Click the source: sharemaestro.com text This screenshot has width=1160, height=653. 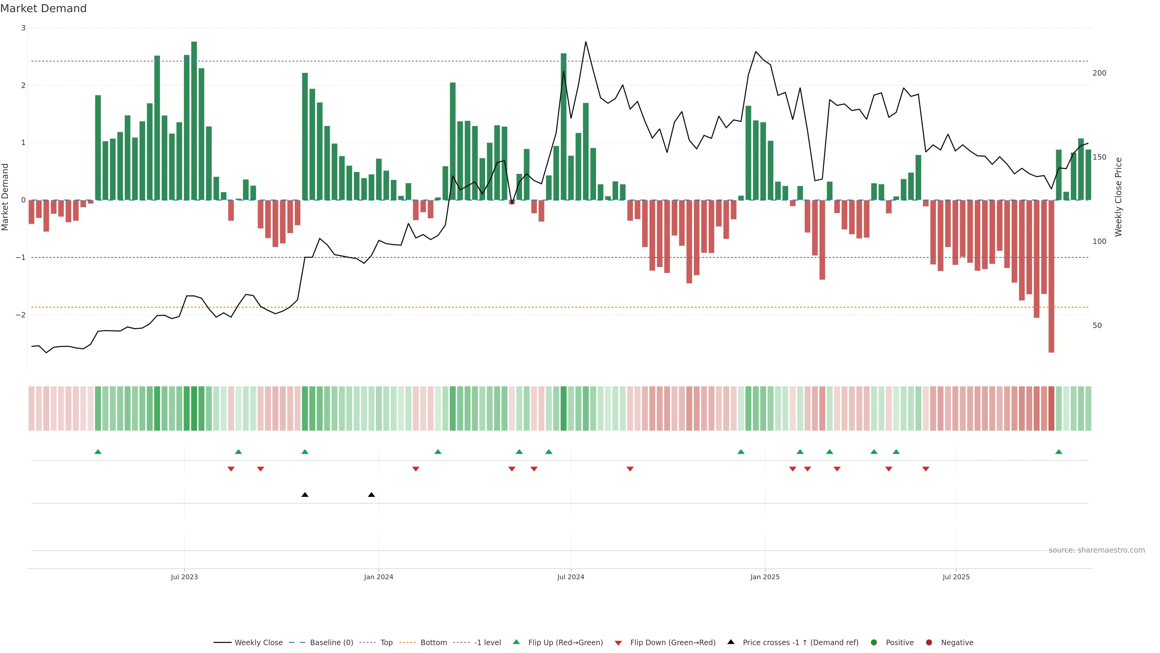tap(1097, 550)
